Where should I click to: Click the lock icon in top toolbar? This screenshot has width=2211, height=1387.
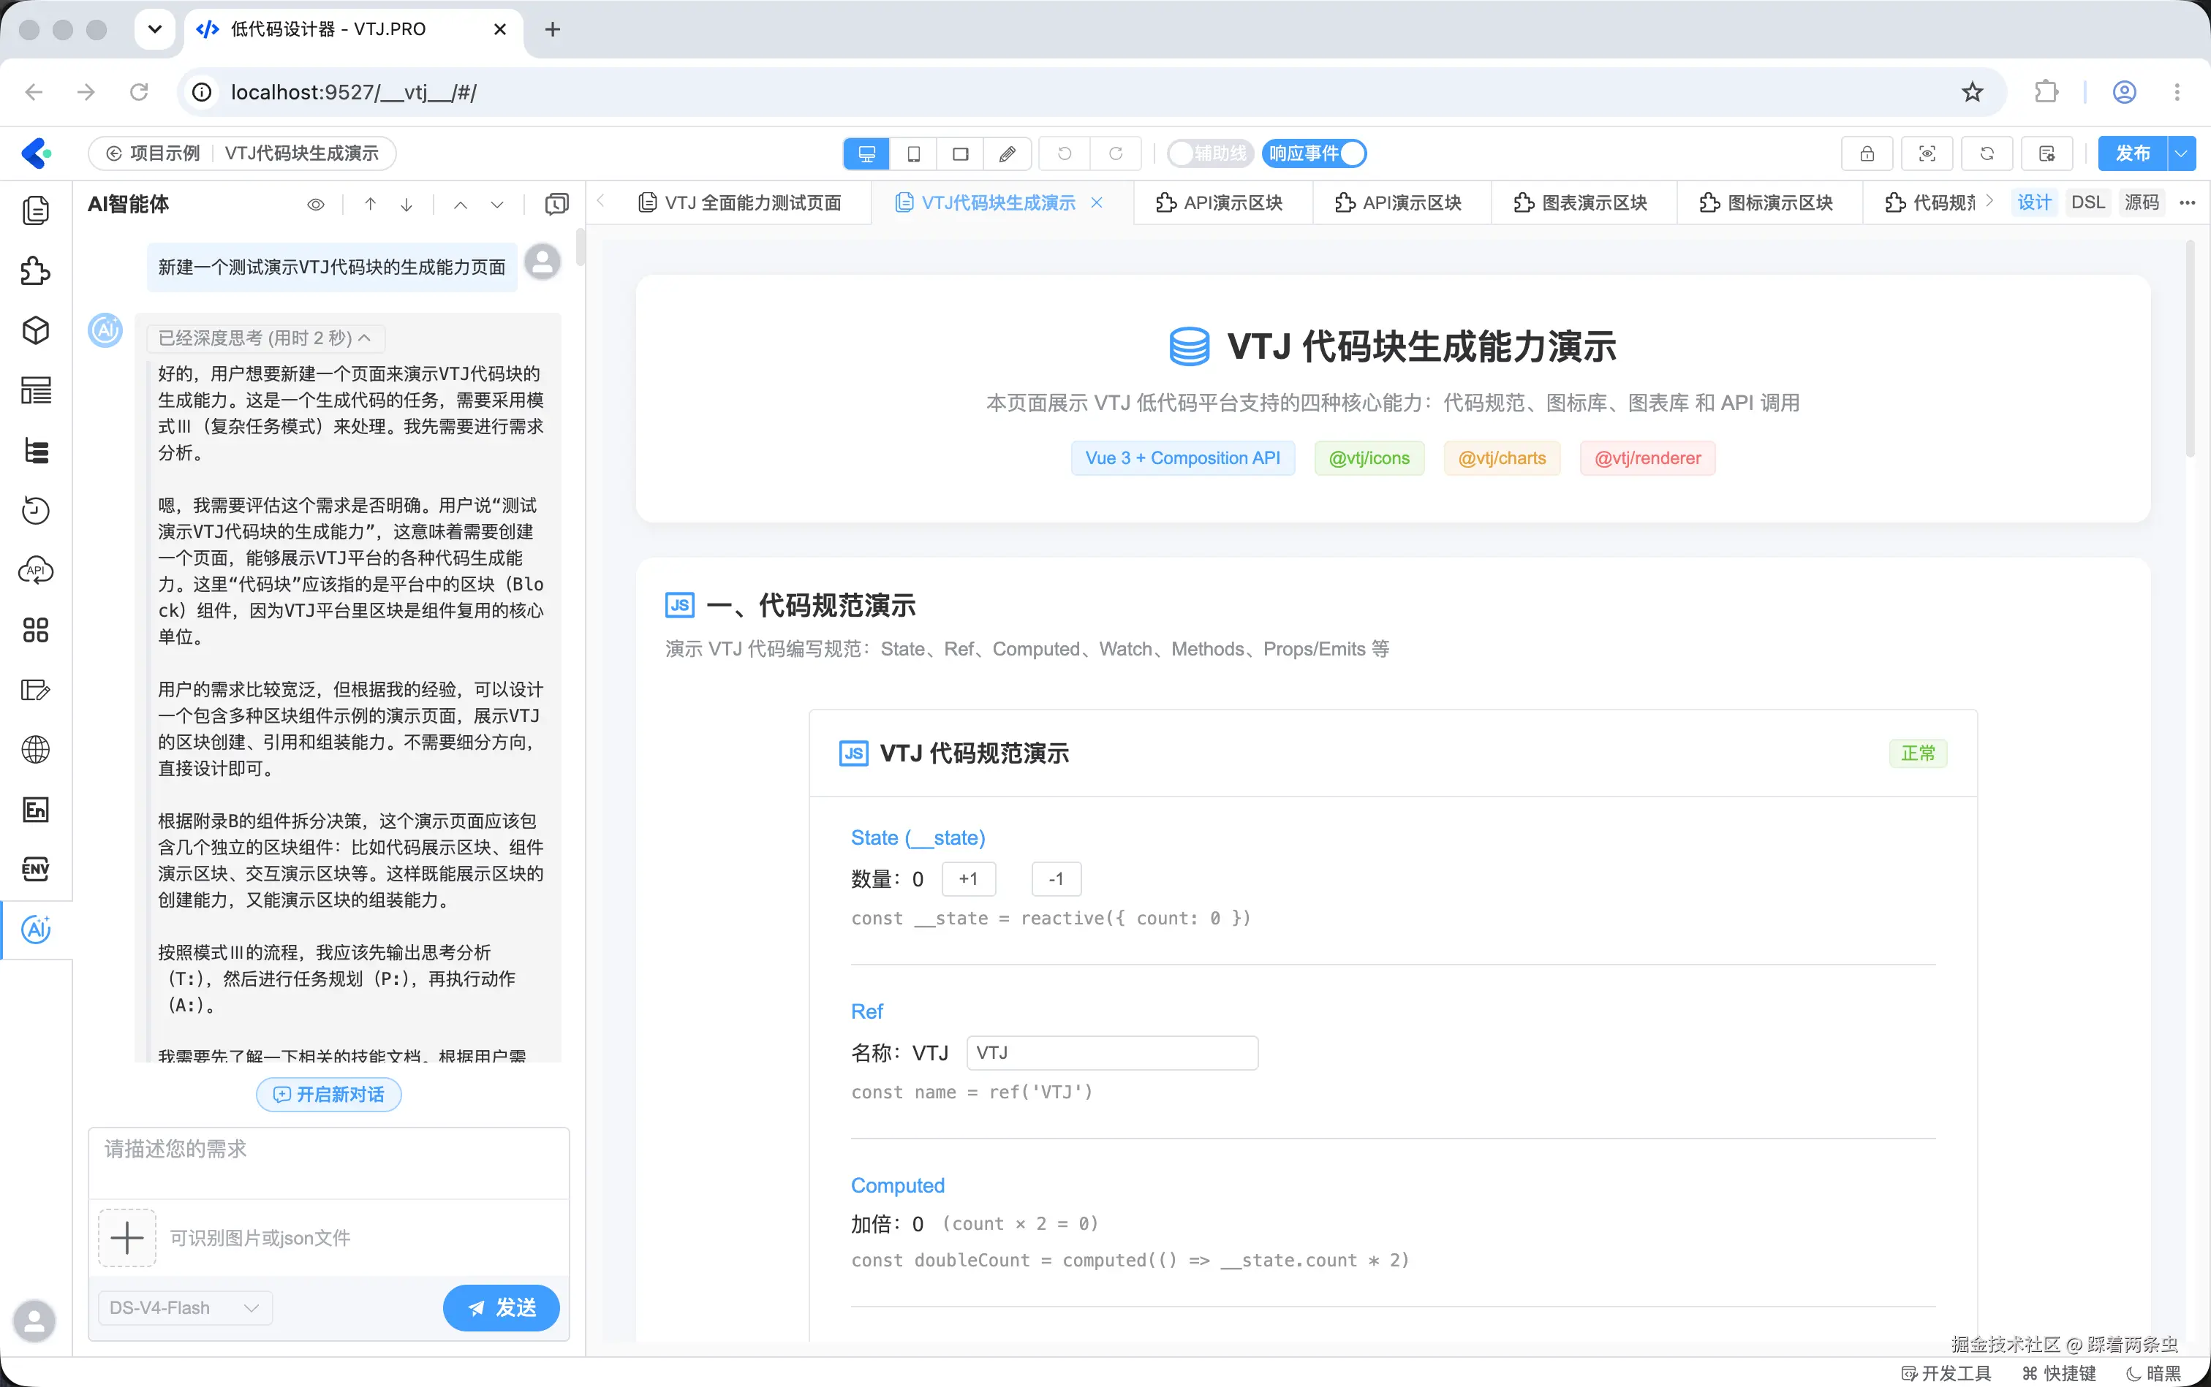coord(1867,153)
